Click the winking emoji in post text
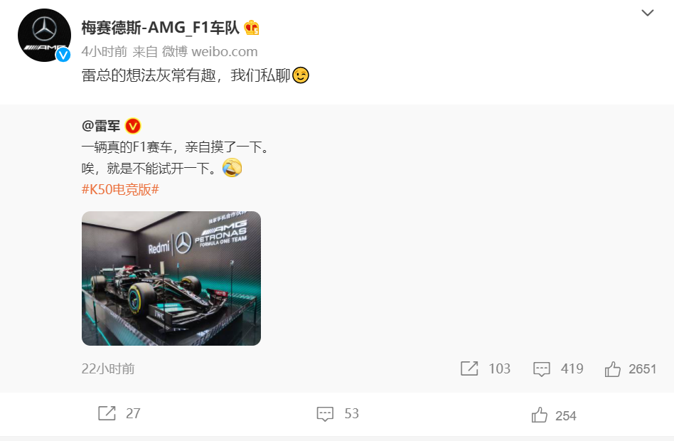The height and width of the screenshot is (441, 674). click(x=301, y=75)
